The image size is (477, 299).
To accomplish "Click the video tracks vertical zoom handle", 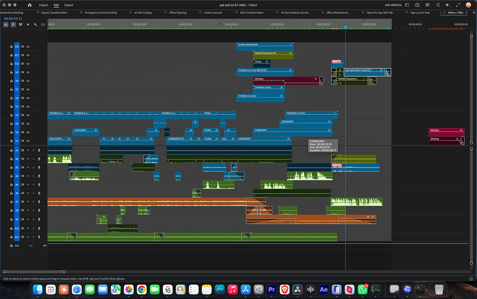I will pyautogui.click(x=472, y=36).
